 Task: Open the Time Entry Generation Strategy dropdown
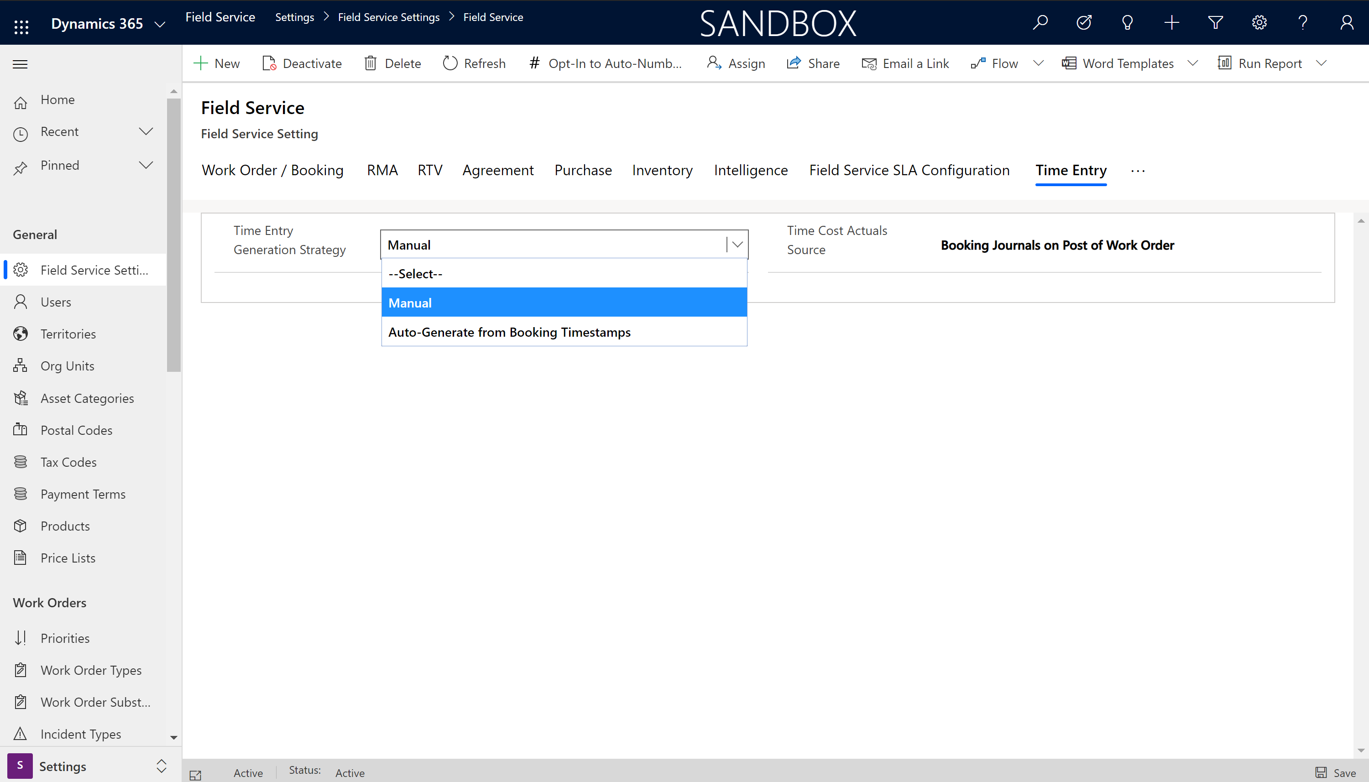point(564,245)
